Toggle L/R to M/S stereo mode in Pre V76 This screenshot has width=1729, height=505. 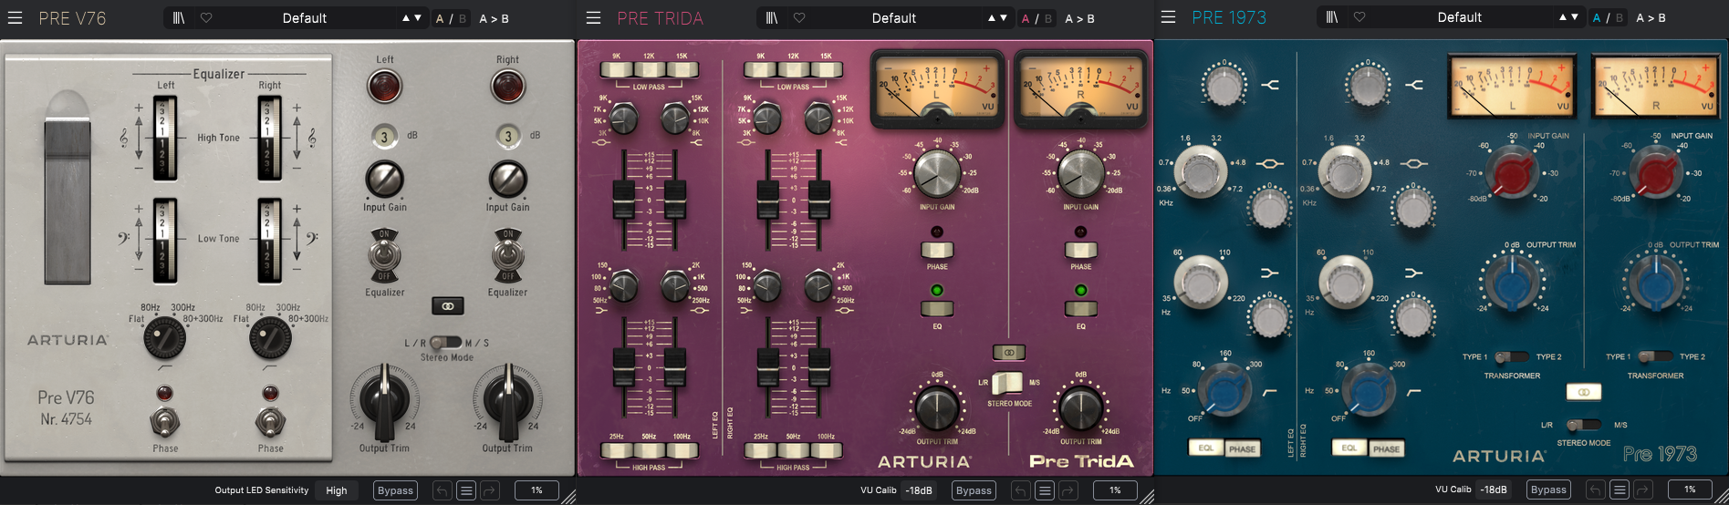[x=446, y=343]
